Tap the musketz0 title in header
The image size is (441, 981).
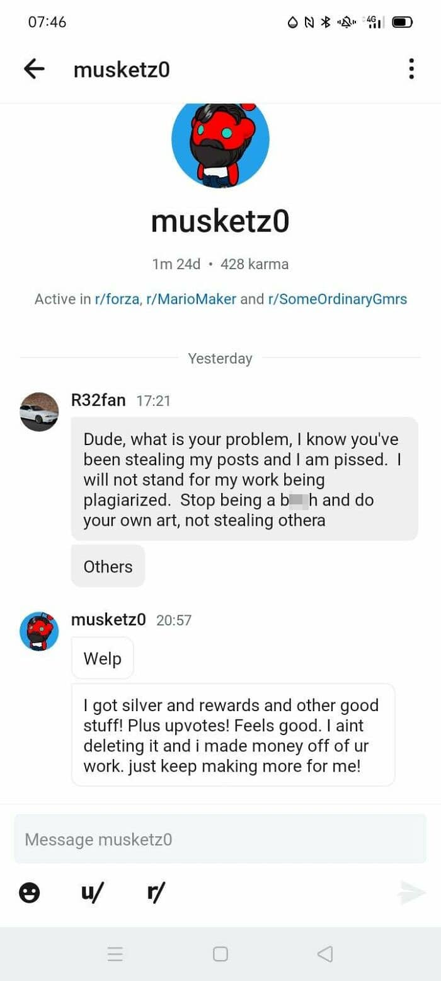tap(122, 69)
